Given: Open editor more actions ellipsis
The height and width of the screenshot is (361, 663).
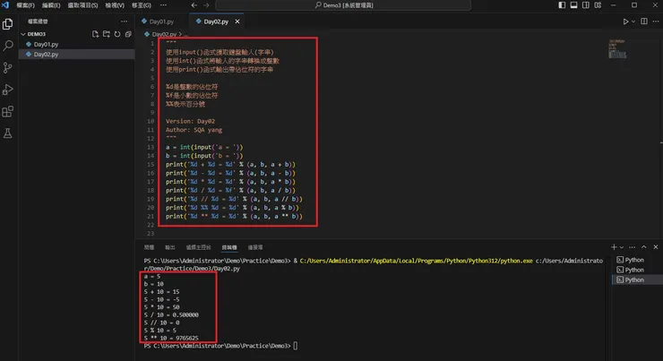Looking at the screenshot, I should point(656,21).
